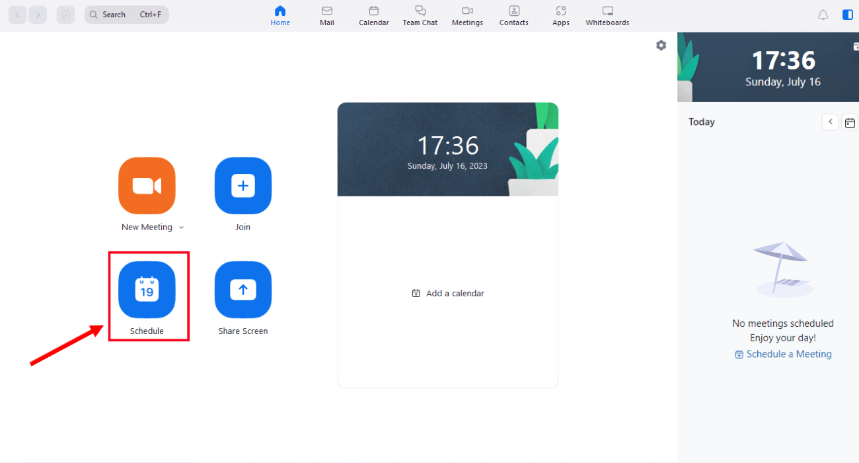This screenshot has height=463, width=859.
Task: Click in the Search field
Action: coord(127,15)
